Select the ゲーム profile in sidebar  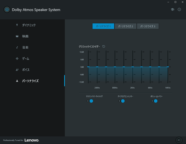click(x=26, y=59)
